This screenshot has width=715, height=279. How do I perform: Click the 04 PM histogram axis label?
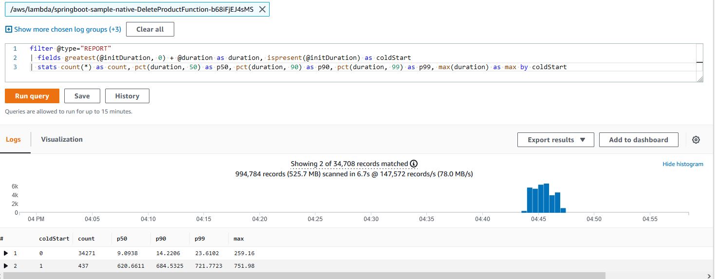click(37, 220)
